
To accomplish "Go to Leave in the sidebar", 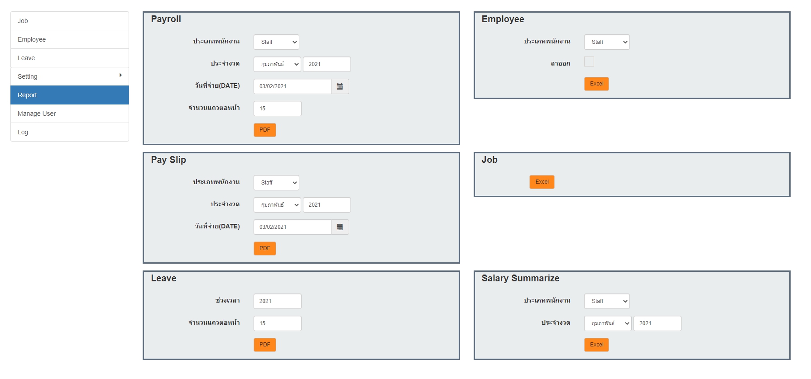I will pos(70,58).
